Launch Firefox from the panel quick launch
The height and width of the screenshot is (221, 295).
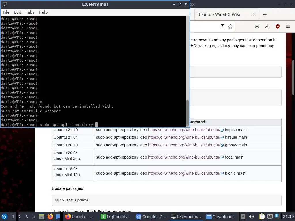pyautogui.click(x=50, y=216)
